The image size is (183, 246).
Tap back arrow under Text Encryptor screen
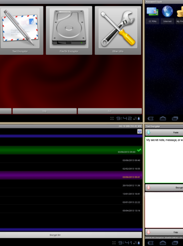[150, 243]
